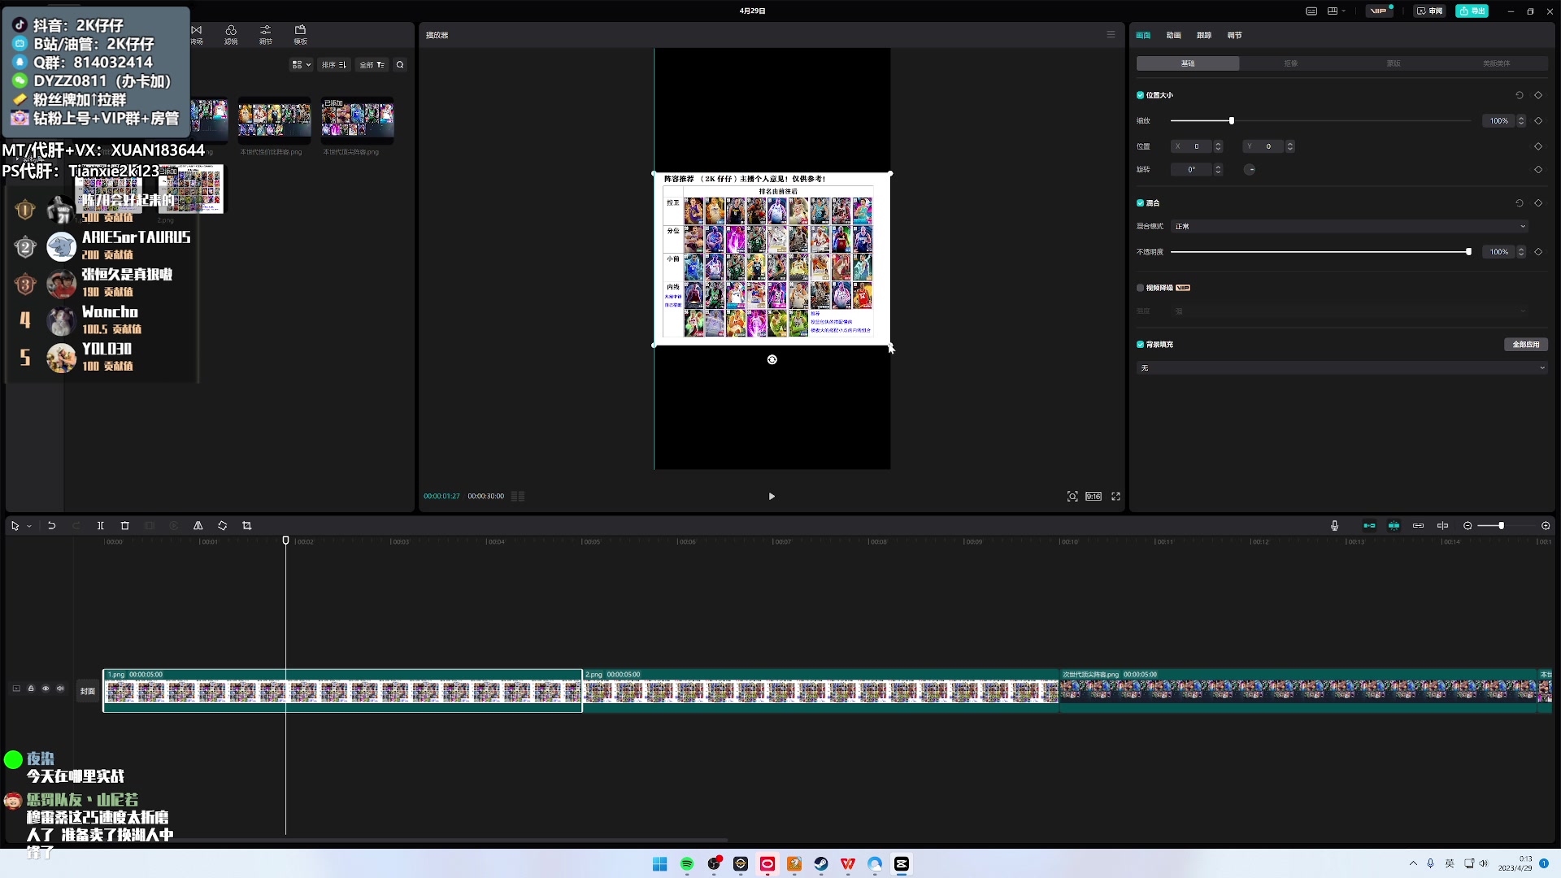Toggle auto snapping in timeline
Screen dimensions: 1561x878
[x=1394, y=526]
